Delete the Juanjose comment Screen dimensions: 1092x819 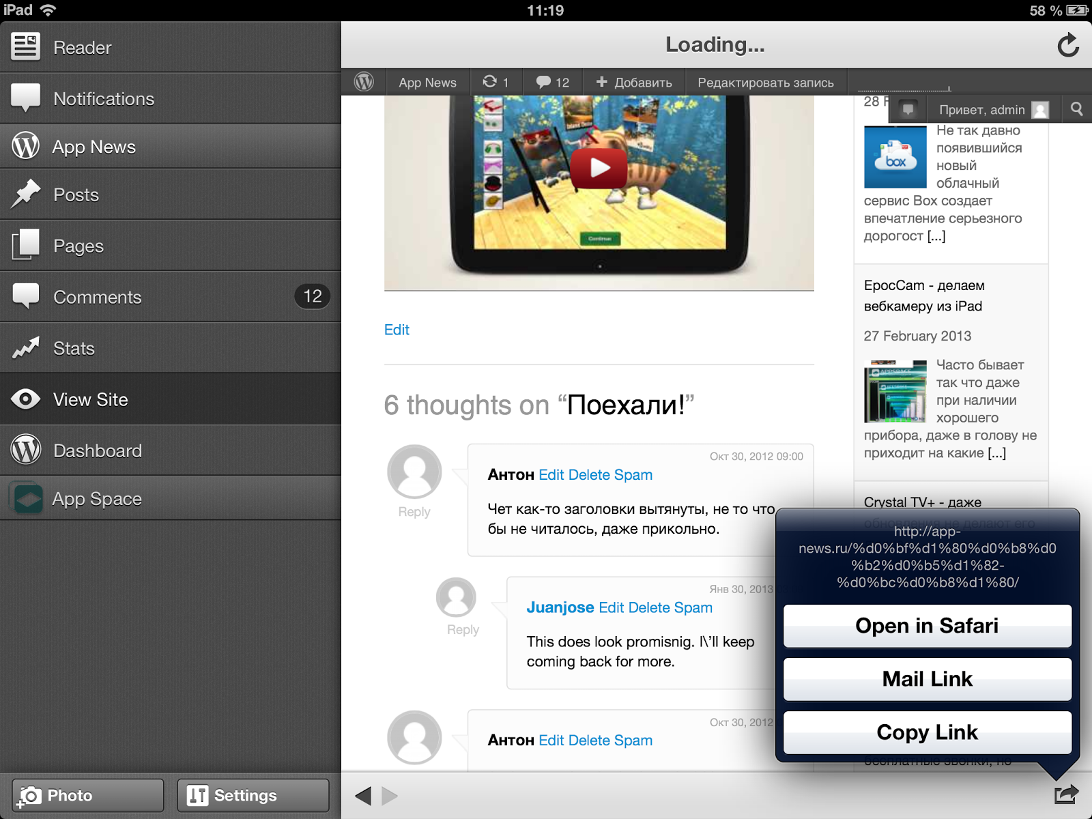(649, 607)
